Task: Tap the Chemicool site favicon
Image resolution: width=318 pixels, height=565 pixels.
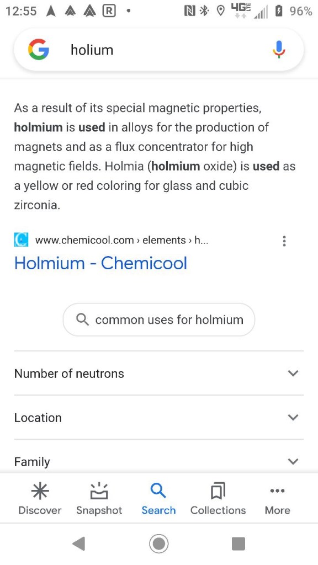Action: click(21, 240)
